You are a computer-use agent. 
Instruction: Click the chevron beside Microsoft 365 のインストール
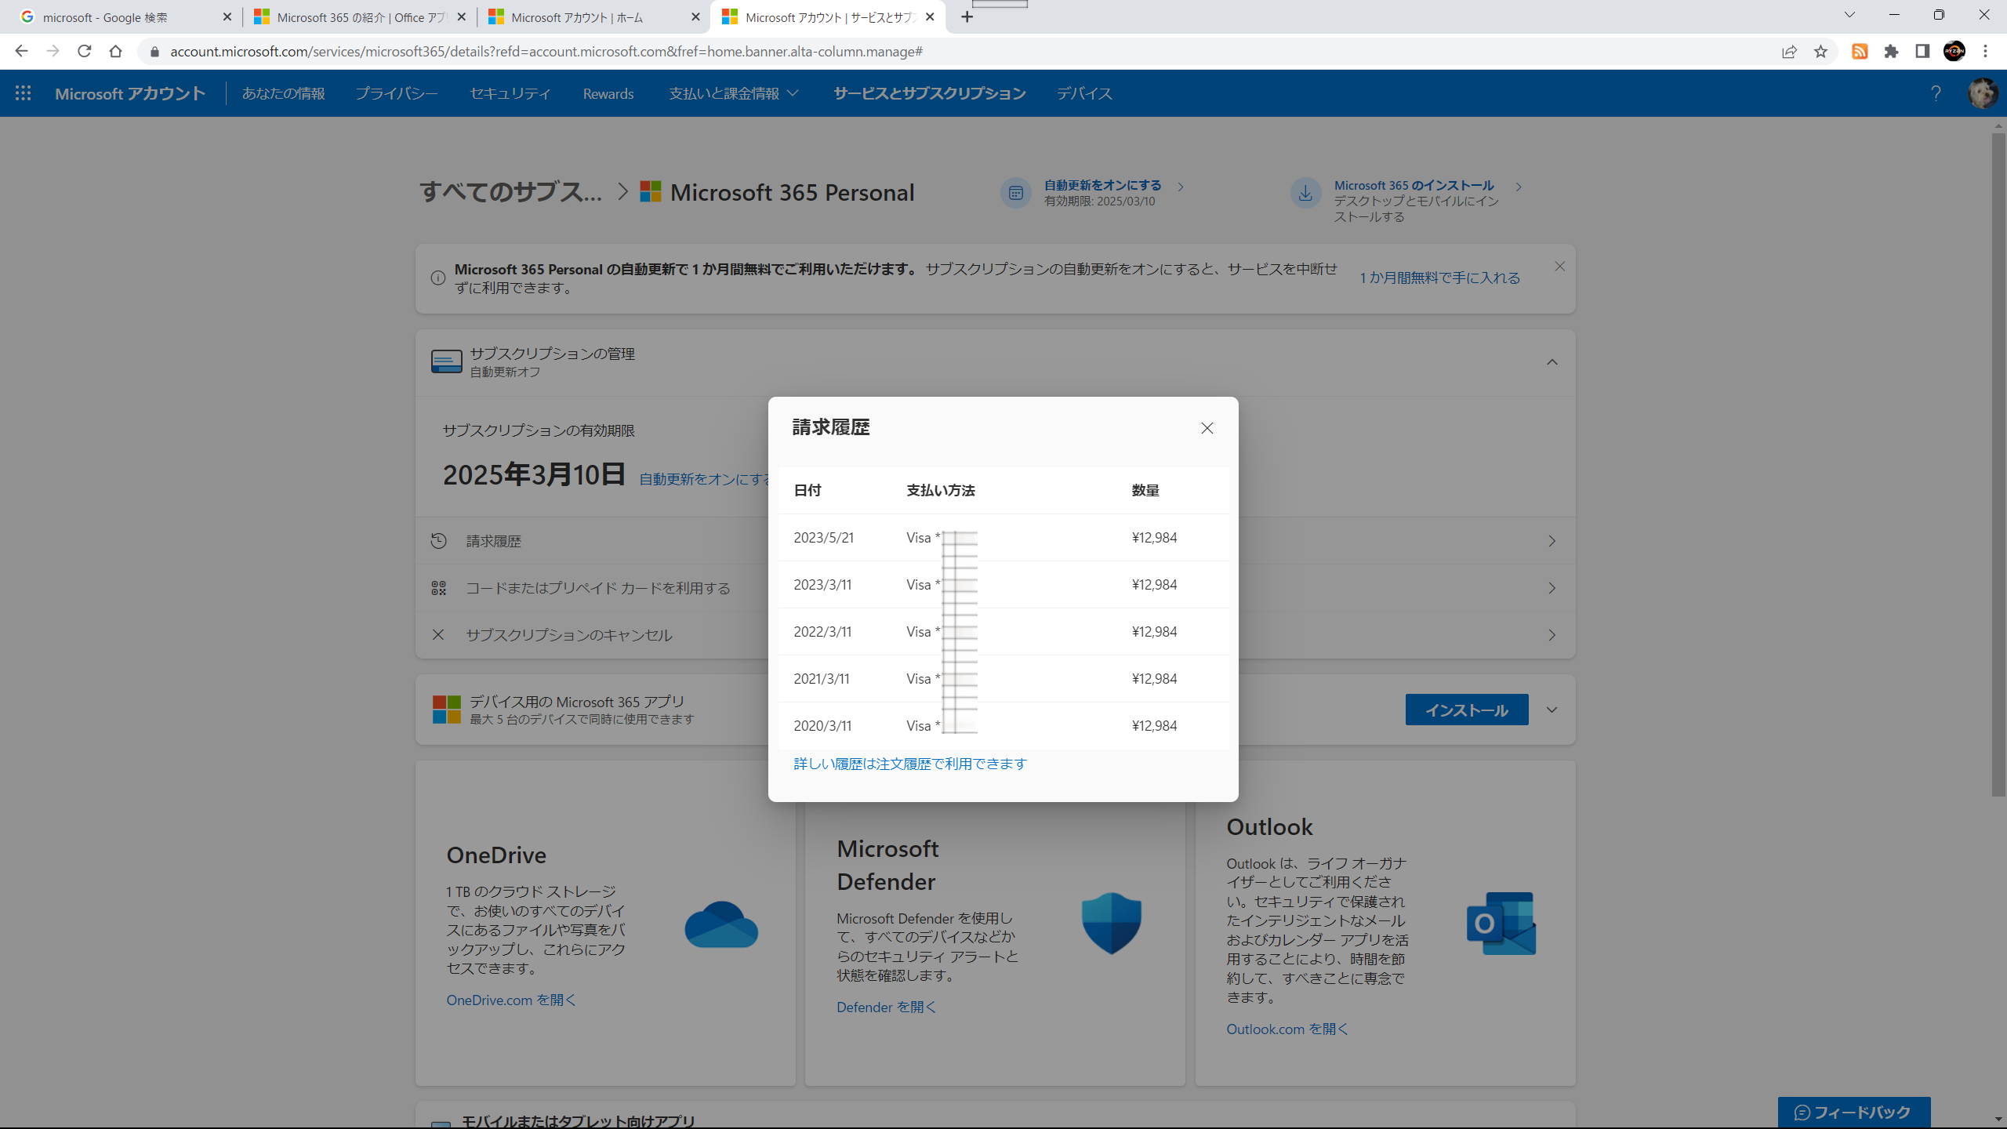pyautogui.click(x=1518, y=187)
